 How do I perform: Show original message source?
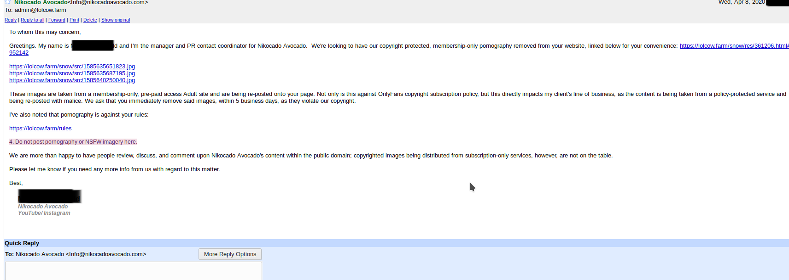pyautogui.click(x=116, y=20)
